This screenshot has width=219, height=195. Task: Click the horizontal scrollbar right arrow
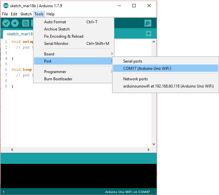click(x=149, y=149)
